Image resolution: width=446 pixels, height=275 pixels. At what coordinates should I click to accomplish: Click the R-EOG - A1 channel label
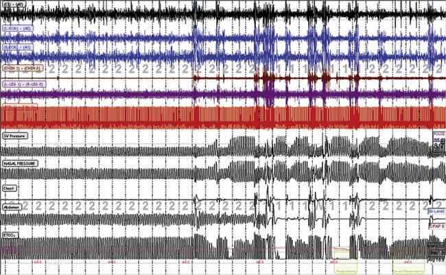tap(16, 47)
